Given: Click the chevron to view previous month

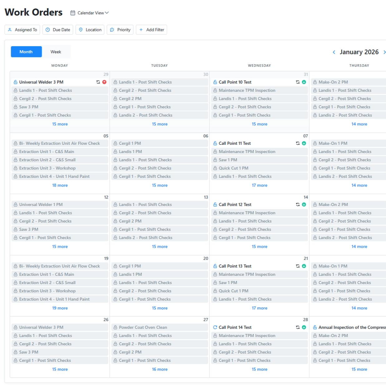Looking at the screenshot, I should click(334, 52).
